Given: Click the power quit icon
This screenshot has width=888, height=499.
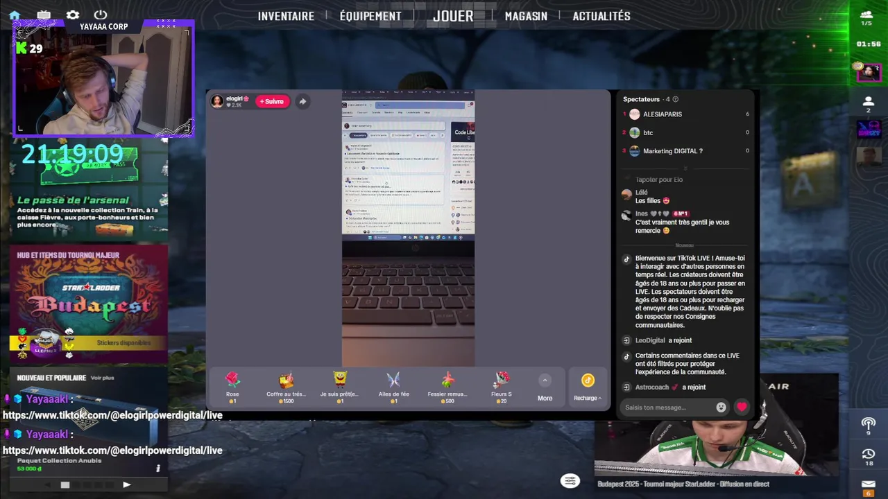Looking at the screenshot, I should 101,15.
